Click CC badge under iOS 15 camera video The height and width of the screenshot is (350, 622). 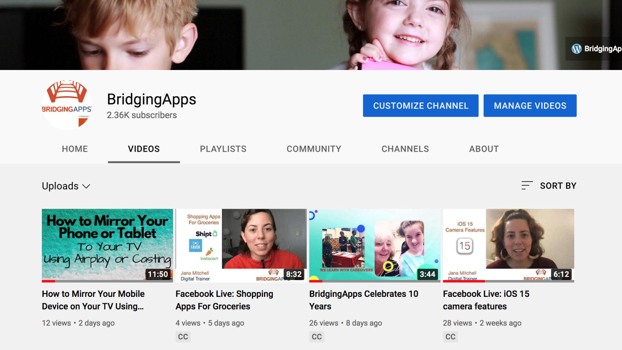coord(450,337)
